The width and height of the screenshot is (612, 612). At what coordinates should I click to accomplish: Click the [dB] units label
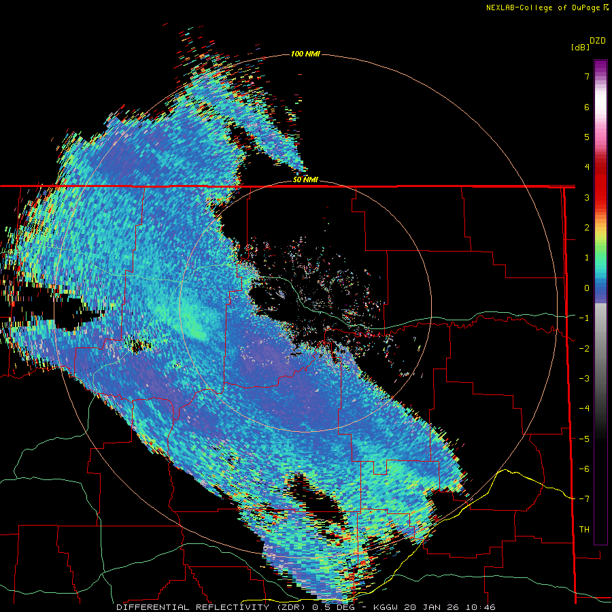(x=580, y=47)
